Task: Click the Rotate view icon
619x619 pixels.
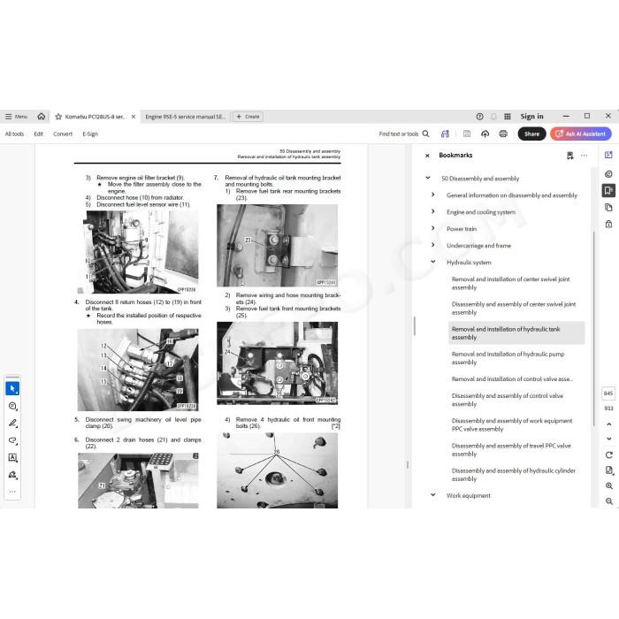Action: pyautogui.click(x=608, y=455)
